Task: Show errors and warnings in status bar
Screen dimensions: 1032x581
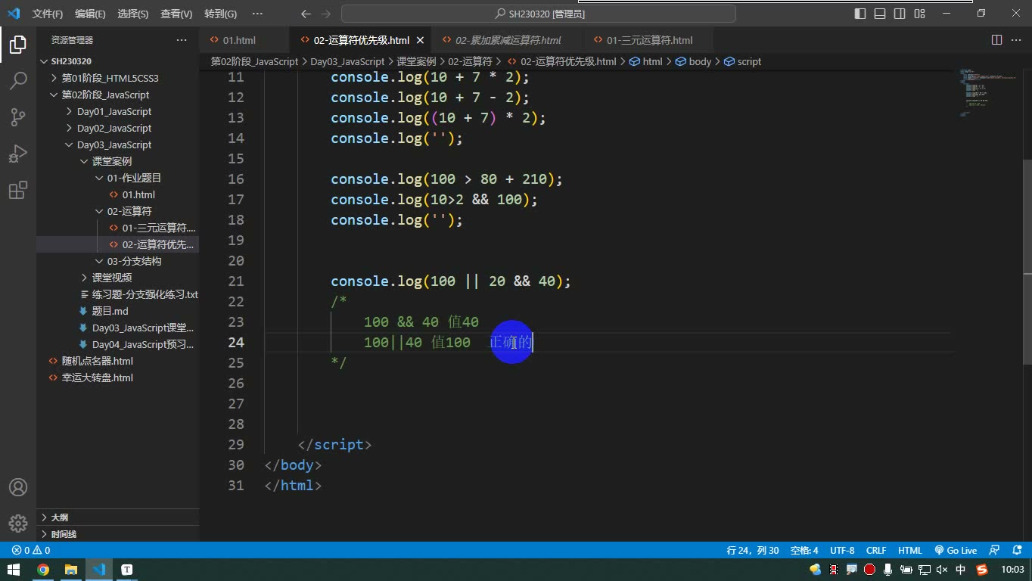Action: pyautogui.click(x=31, y=550)
